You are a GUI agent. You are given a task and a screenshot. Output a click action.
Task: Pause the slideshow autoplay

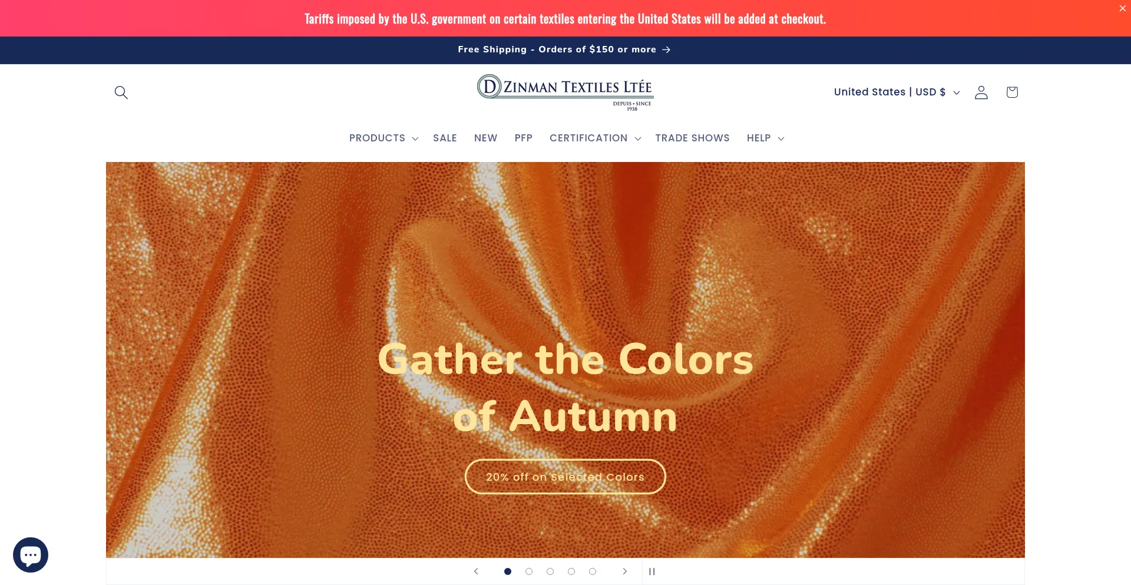click(652, 571)
